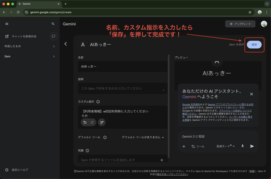This screenshot has width=271, height=179.
Task: Click the 保存 save button
Action: [x=254, y=45]
